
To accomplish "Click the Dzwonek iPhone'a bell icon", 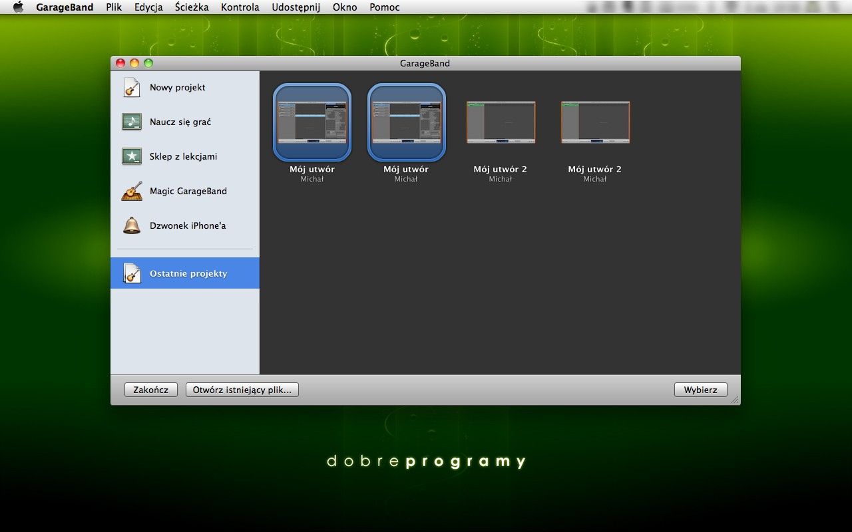I will point(132,225).
